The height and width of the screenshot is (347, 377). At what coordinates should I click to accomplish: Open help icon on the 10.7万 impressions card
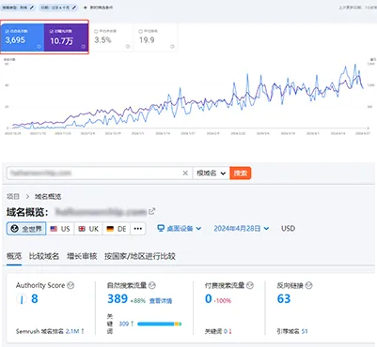pyautogui.click(x=84, y=47)
